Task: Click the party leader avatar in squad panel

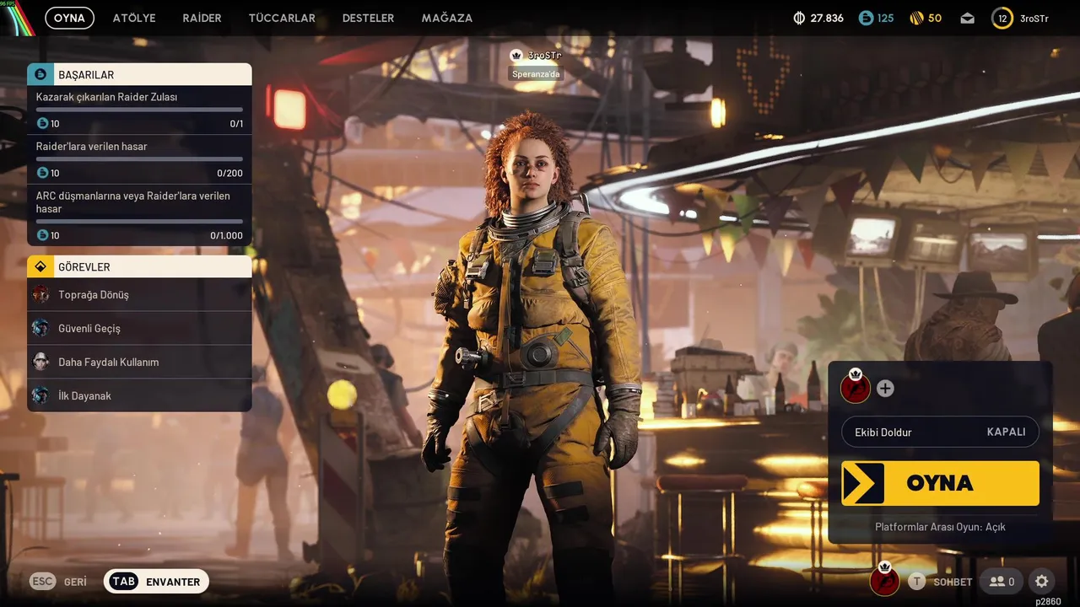Action: [x=856, y=387]
